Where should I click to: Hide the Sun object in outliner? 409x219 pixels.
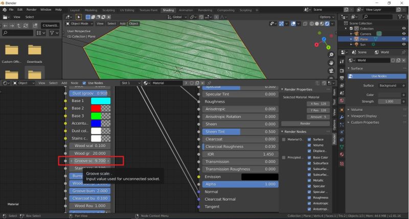tap(404, 44)
